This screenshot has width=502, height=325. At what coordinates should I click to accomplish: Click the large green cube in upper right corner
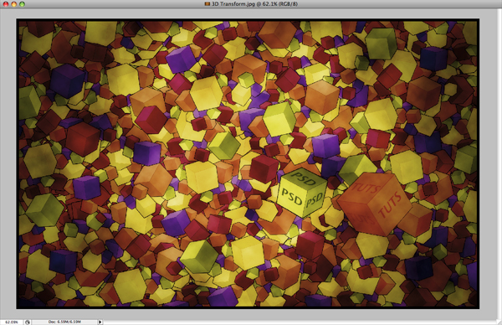[381, 44]
